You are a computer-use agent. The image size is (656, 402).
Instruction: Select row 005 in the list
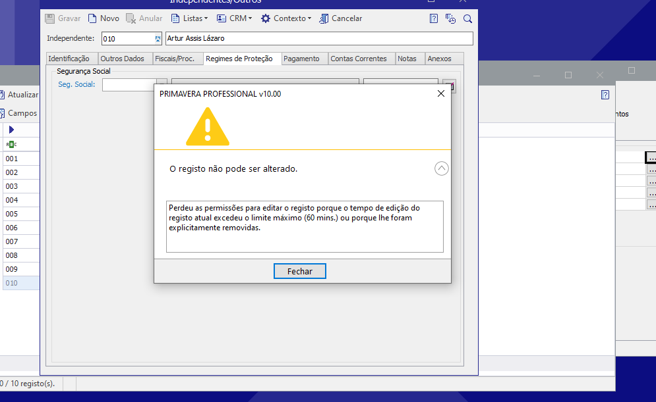click(x=21, y=214)
